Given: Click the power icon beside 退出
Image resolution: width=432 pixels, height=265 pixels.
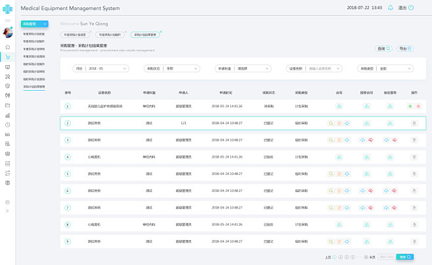Looking at the screenshot, I should pyautogui.click(x=411, y=8).
